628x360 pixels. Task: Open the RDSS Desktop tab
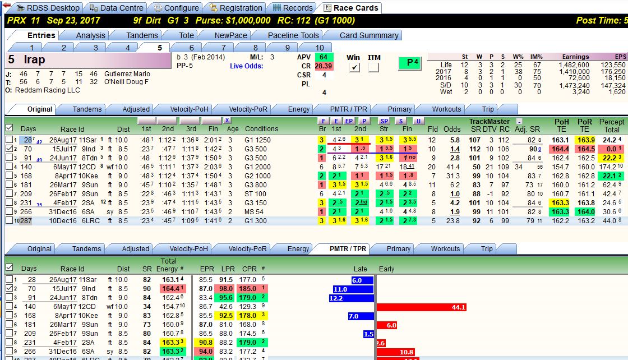click(48, 8)
